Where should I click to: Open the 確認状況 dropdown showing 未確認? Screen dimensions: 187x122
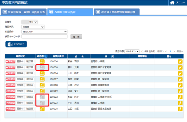[x=33, y=27]
